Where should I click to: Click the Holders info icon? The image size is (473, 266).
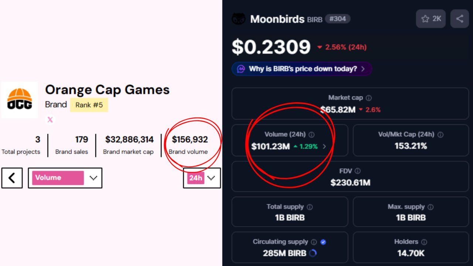424,242
